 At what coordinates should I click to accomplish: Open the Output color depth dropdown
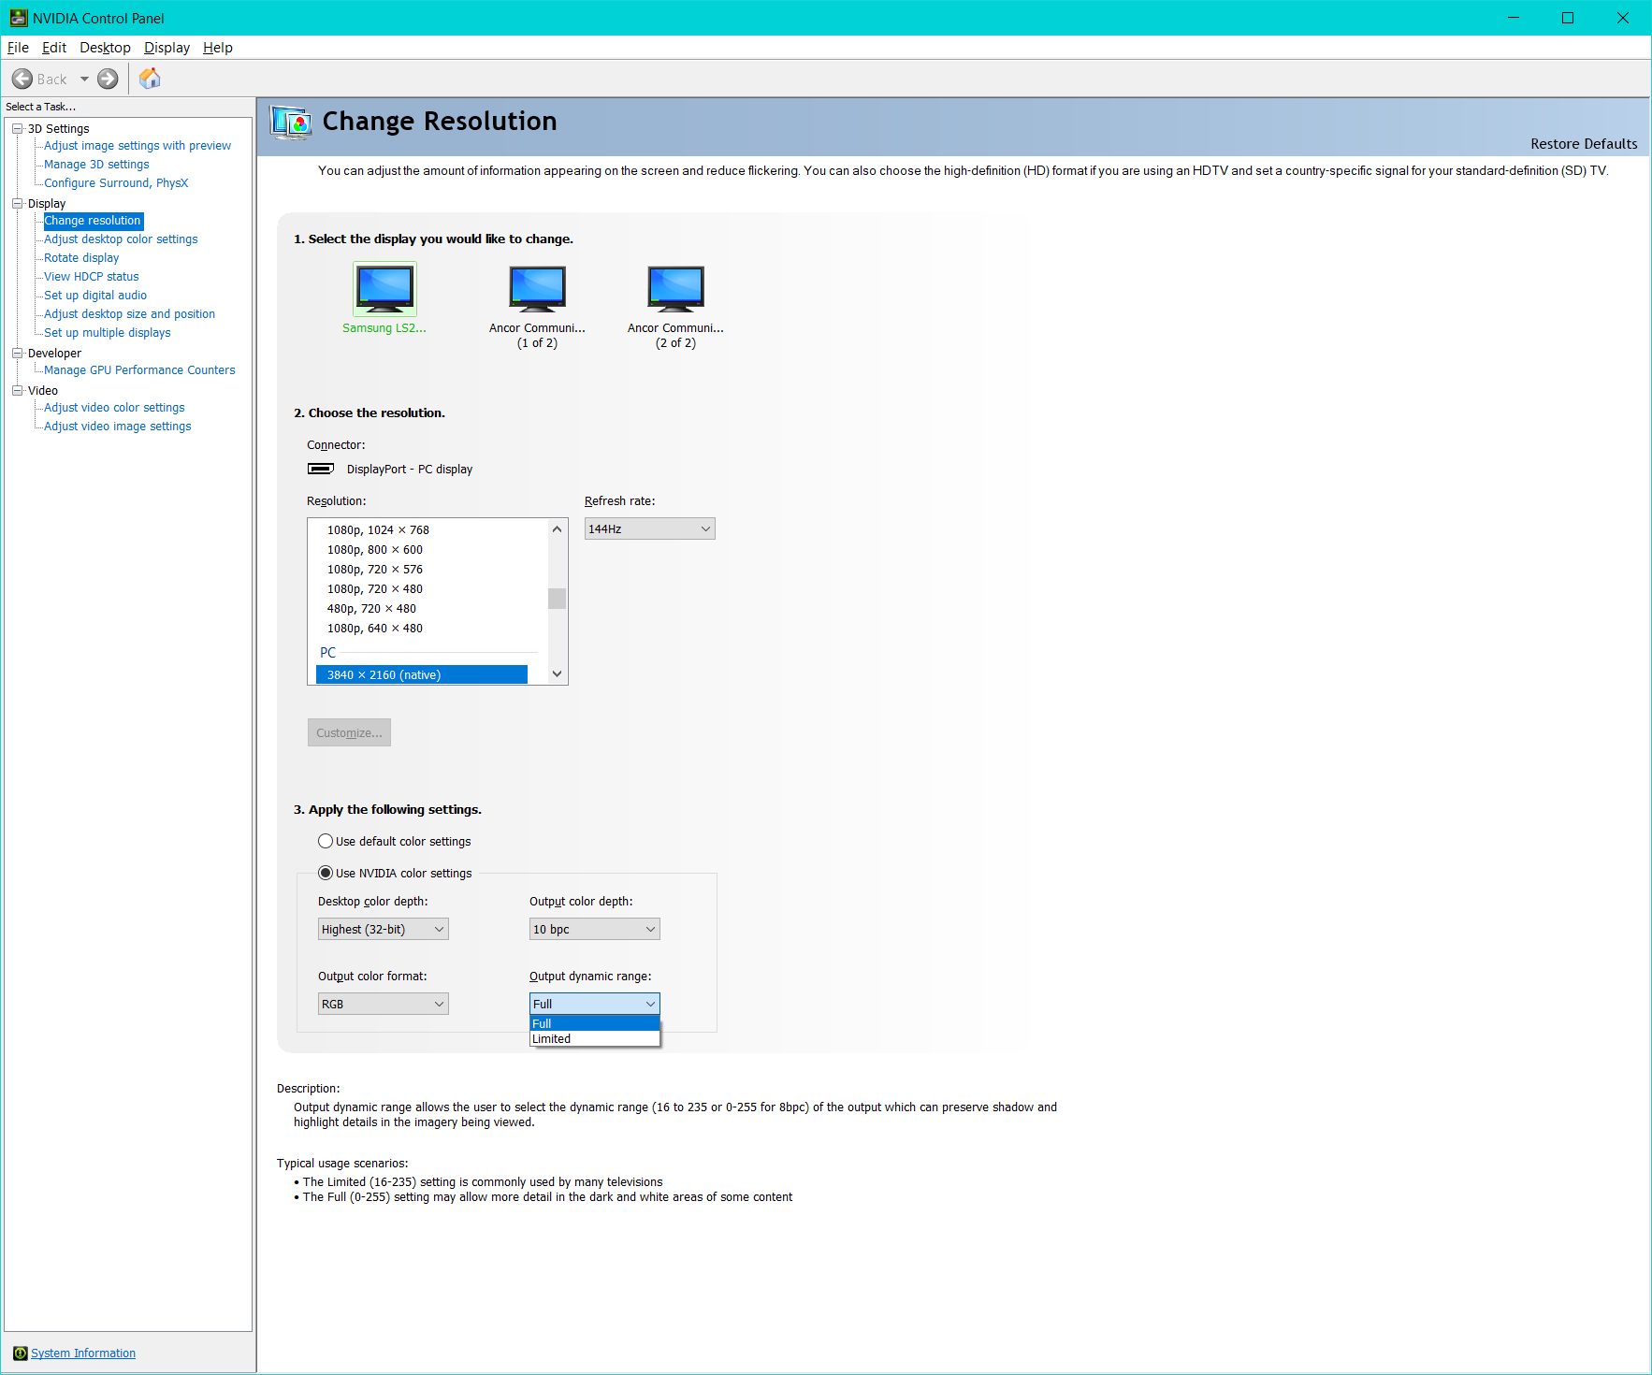[595, 929]
